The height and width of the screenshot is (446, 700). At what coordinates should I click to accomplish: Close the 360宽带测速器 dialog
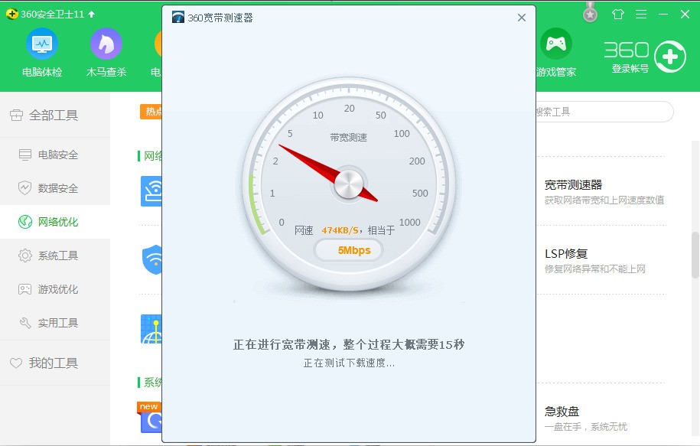click(522, 18)
